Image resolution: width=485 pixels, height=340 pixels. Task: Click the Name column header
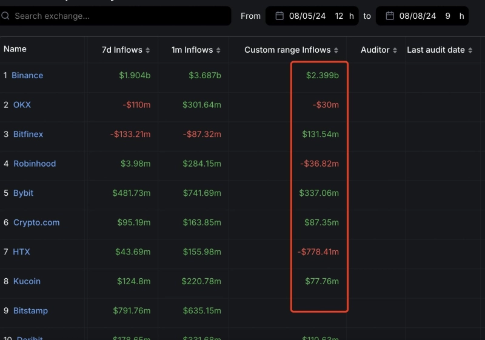15,49
